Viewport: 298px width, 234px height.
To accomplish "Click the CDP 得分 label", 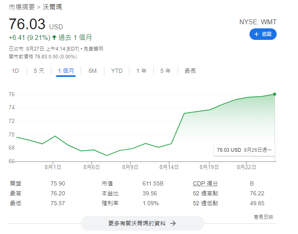I will click(x=205, y=183).
